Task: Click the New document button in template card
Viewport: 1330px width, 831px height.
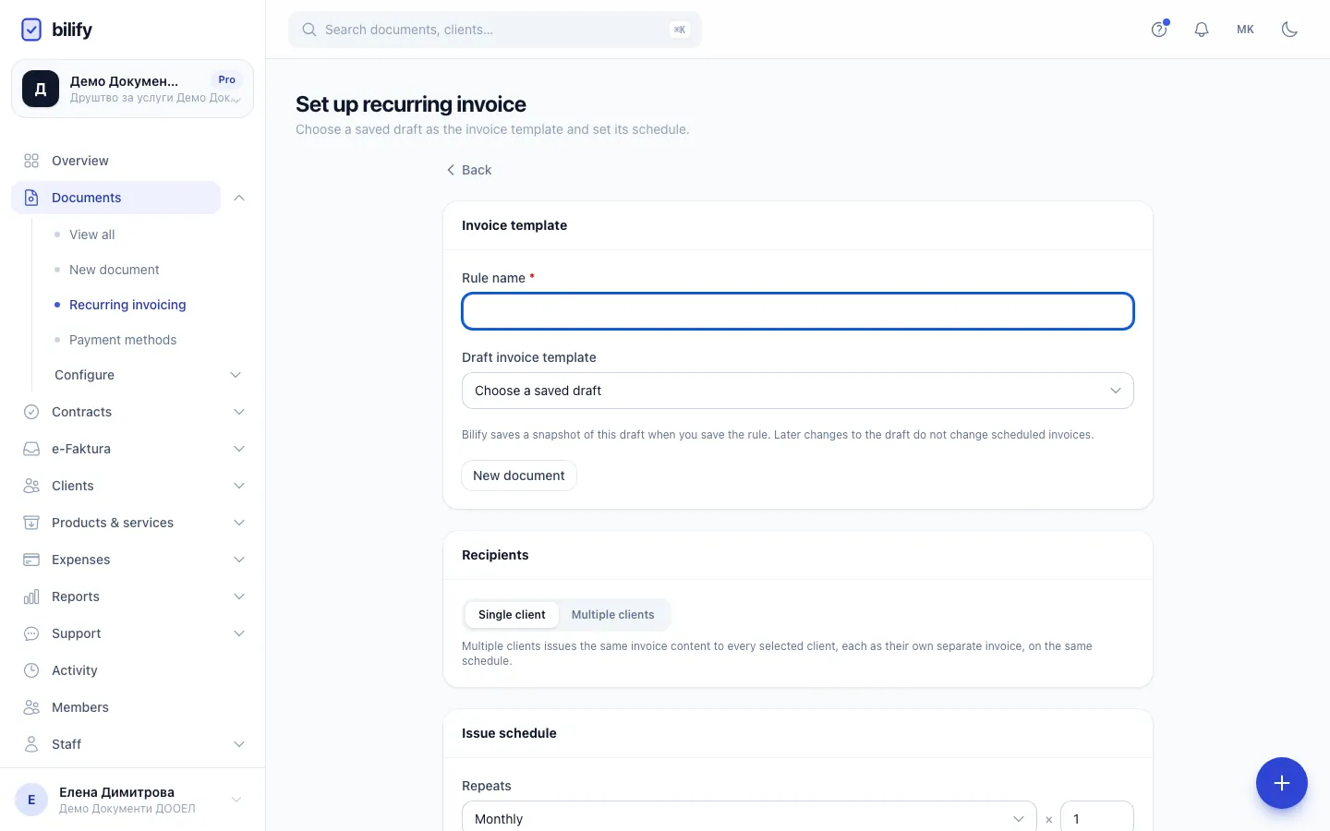Action: [x=519, y=476]
